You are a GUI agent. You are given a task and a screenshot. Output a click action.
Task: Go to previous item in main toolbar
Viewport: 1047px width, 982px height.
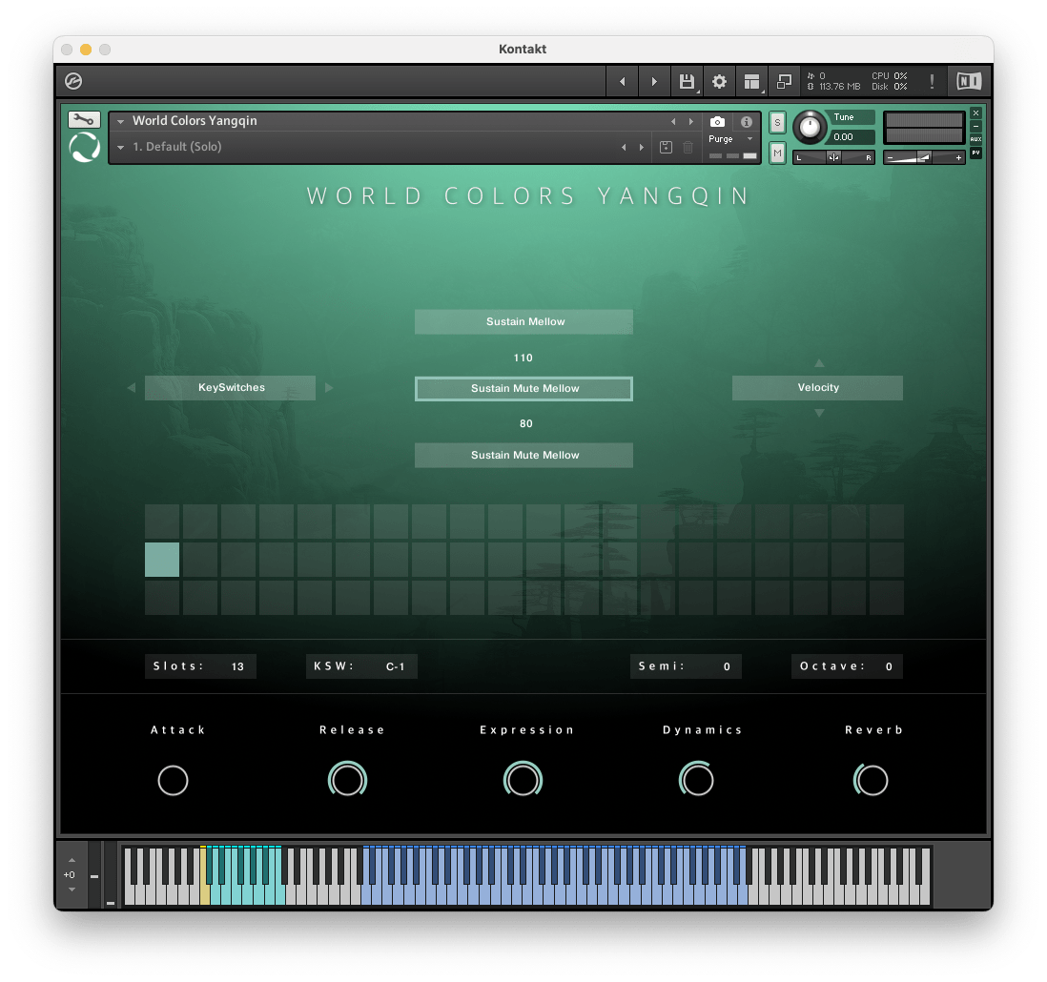[x=623, y=81]
